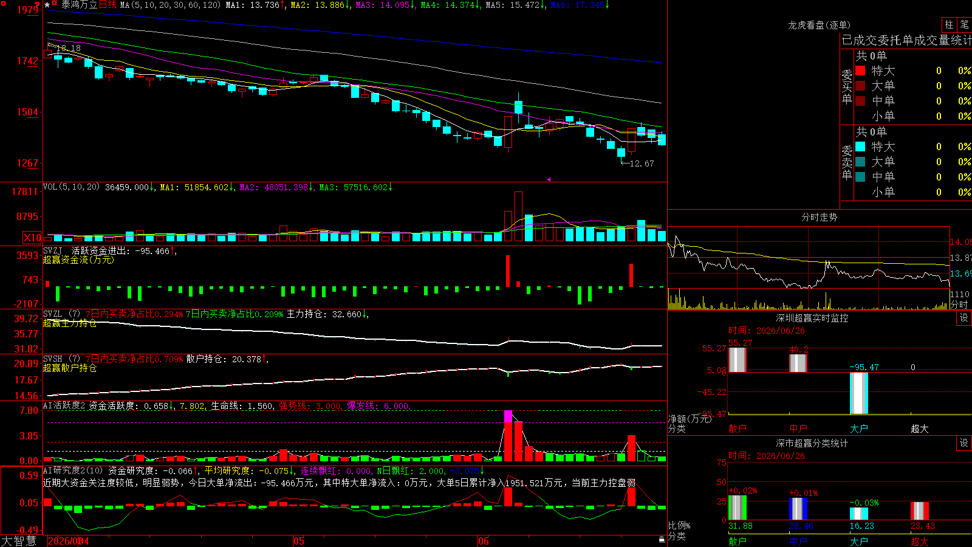Switch to 笔 (tick) display mode
972x547 pixels.
[964, 25]
